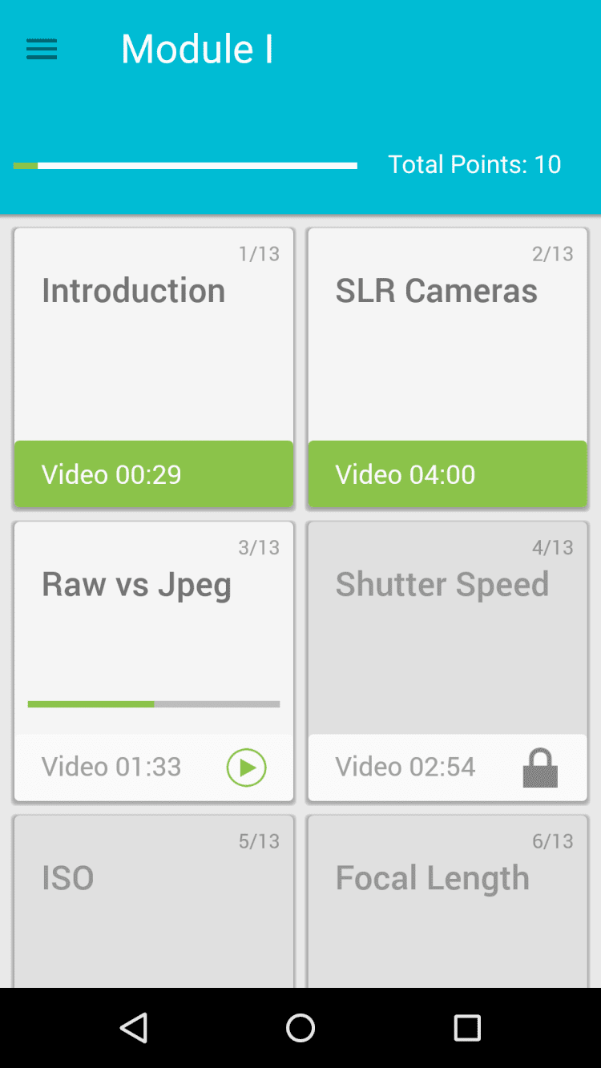Open the SLR Cameras lesson card
601x1068 pixels.
[447, 353]
